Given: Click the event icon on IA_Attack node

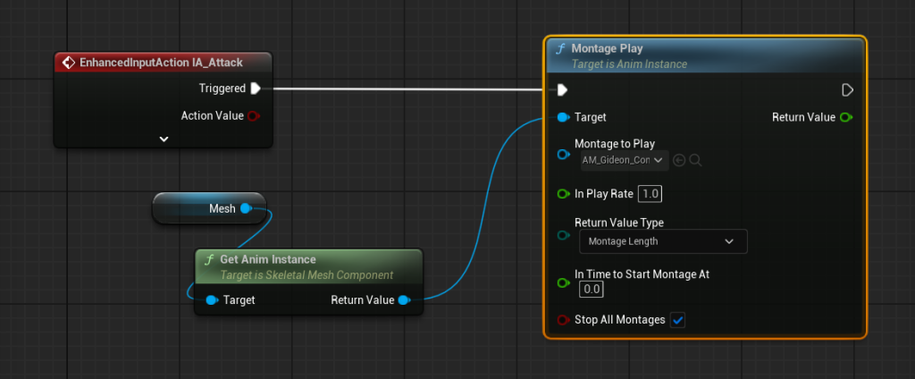Looking at the screenshot, I should click(x=68, y=63).
